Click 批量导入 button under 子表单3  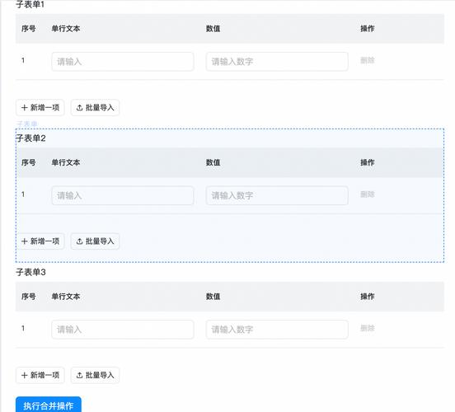tap(95, 375)
